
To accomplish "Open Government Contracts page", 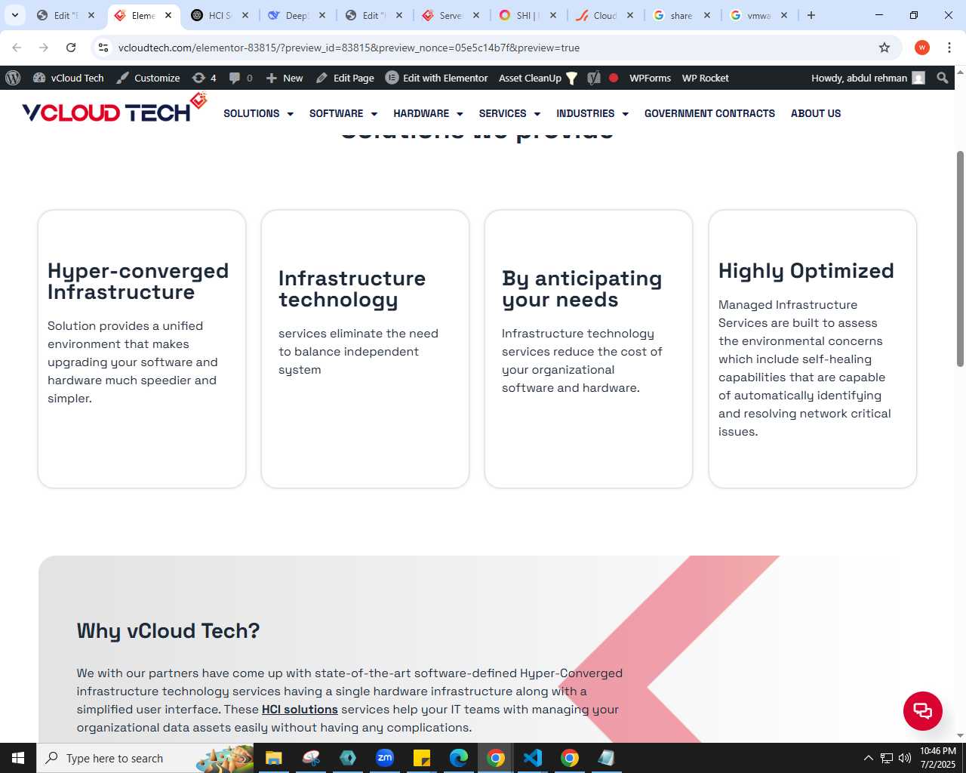I will (709, 113).
